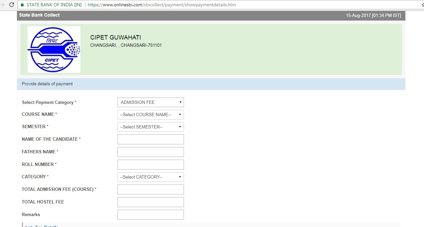The width and height of the screenshot is (424, 227).
Task: Click the CHANGSARI-781101 address text
Action: pos(141,45)
